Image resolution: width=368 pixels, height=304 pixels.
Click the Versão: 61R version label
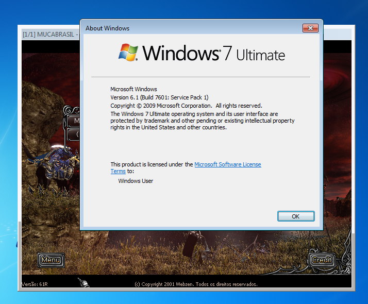tap(35, 284)
